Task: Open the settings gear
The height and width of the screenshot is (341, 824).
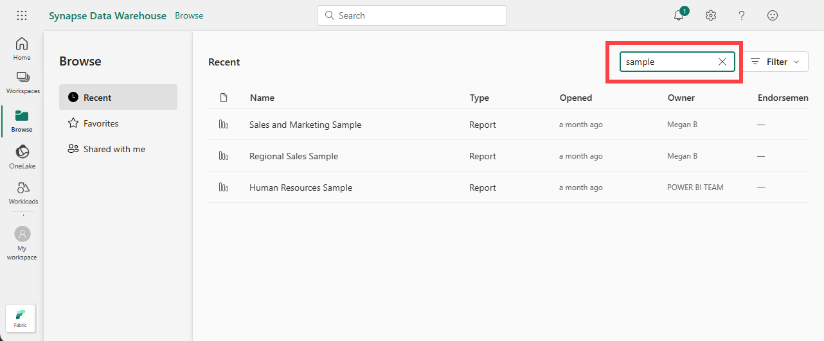Action: pos(711,15)
